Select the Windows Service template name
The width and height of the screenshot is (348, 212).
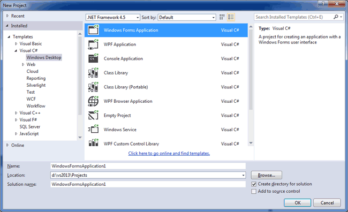coord(120,130)
